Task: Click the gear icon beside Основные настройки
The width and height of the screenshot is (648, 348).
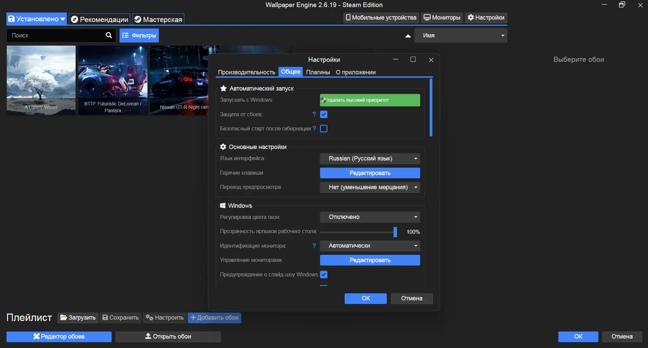Action: tap(223, 147)
